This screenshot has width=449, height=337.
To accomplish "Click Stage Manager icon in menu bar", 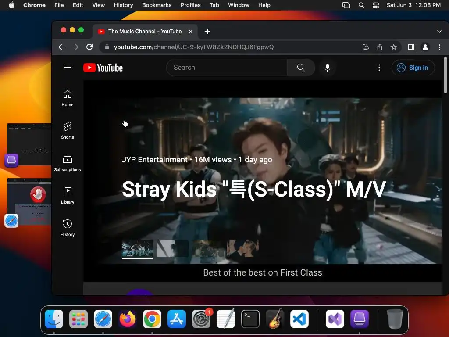I will point(346,5).
